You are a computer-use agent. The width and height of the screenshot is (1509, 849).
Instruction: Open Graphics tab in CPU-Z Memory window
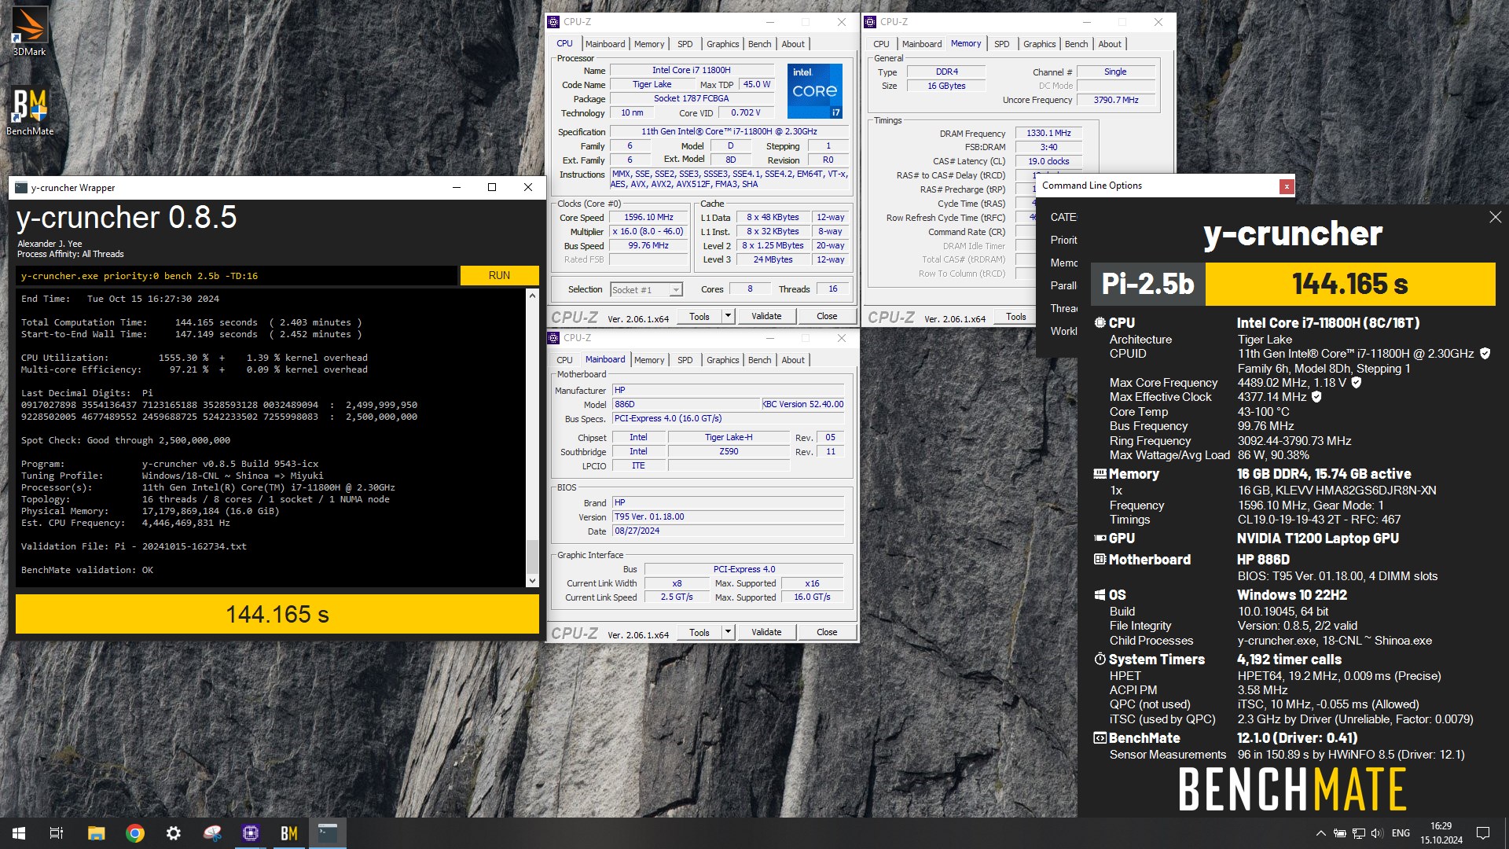pos(1039,44)
